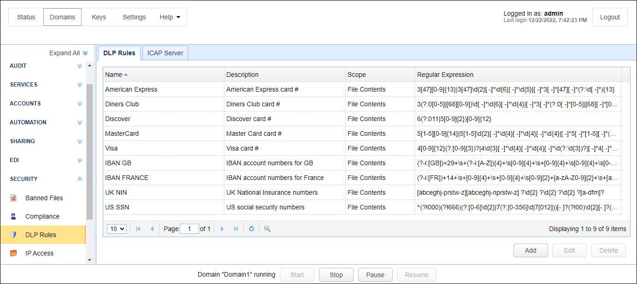The width and height of the screenshot is (637, 284).
Task: Click sort arrow beside Name column header
Action: point(126,75)
